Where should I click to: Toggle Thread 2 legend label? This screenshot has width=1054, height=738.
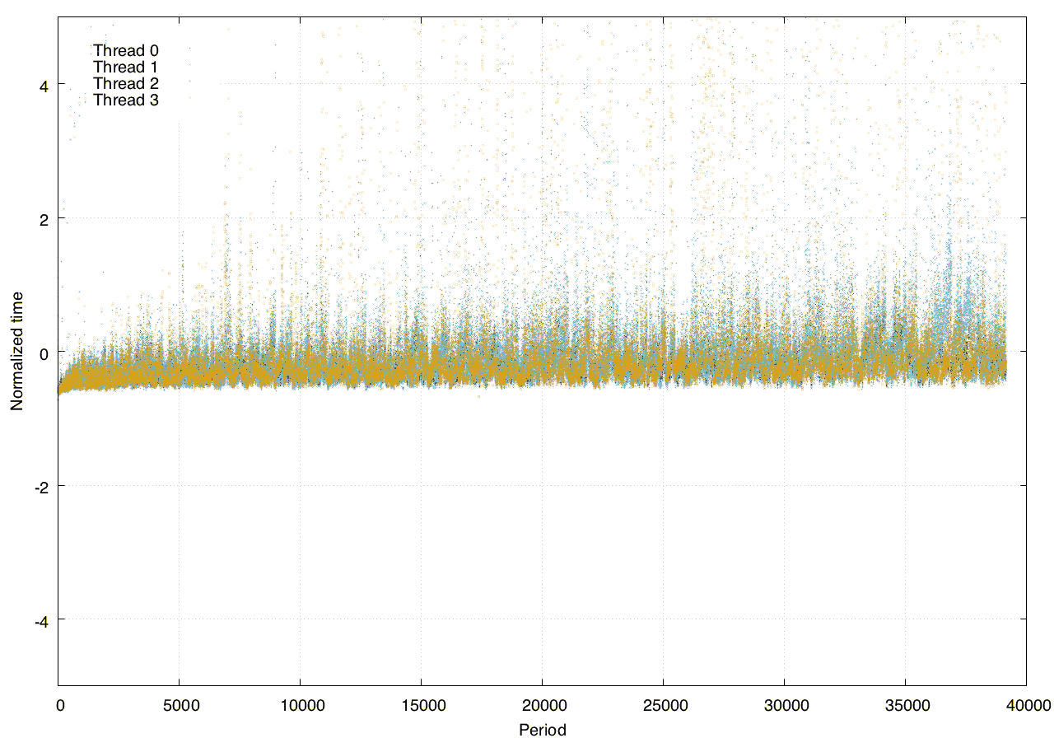(x=125, y=83)
